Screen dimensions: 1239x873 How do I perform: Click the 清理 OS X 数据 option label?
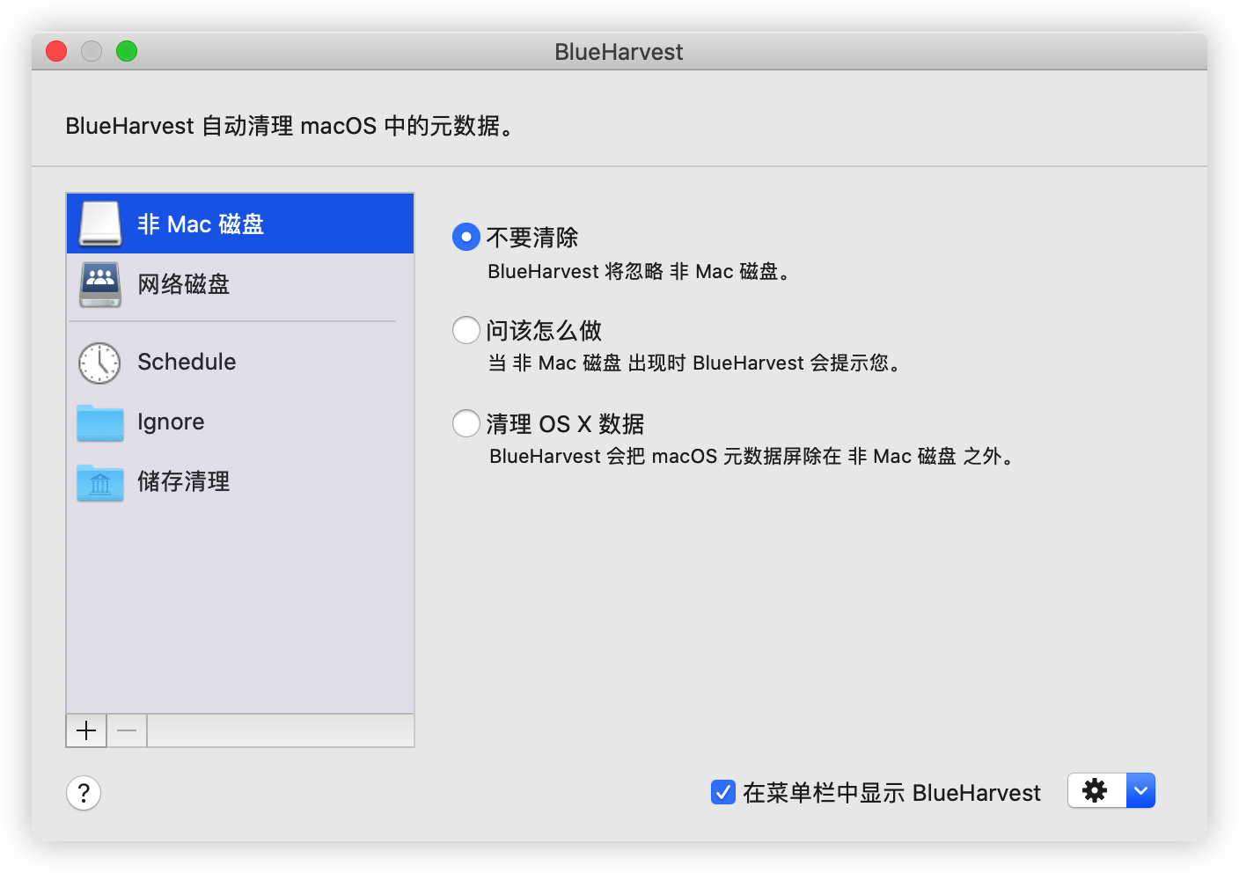tap(565, 424)
